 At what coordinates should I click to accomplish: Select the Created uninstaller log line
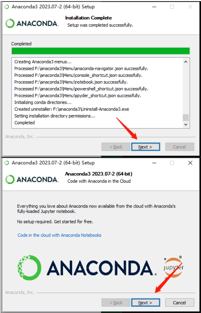[x=72, y=109]
